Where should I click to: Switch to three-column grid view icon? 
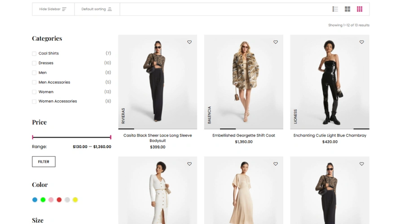click(x=360, y=9)
